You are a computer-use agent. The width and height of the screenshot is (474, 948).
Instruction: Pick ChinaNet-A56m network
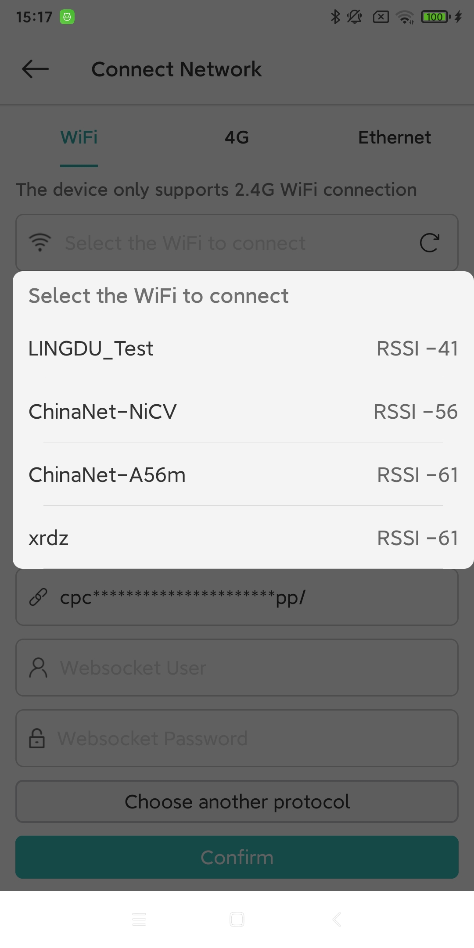point(237,475)
